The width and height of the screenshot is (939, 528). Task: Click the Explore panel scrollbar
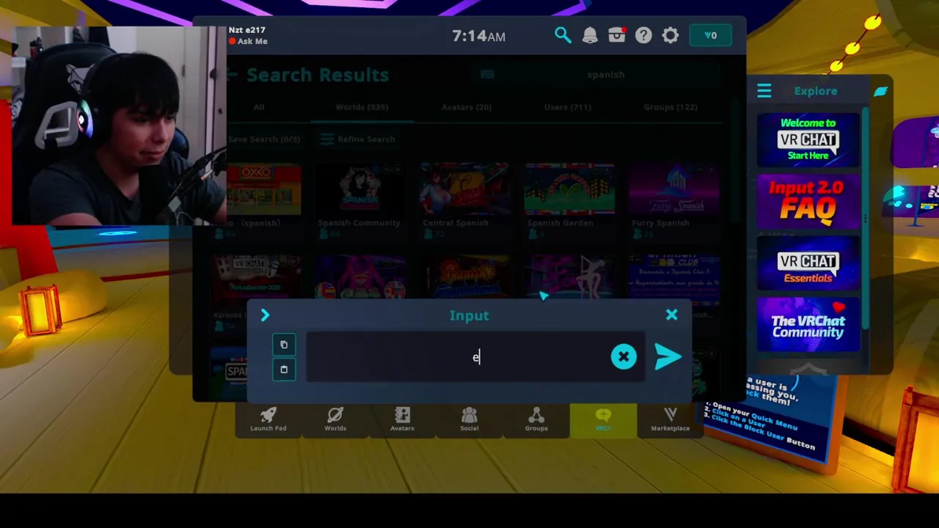[x=866, y=219]
